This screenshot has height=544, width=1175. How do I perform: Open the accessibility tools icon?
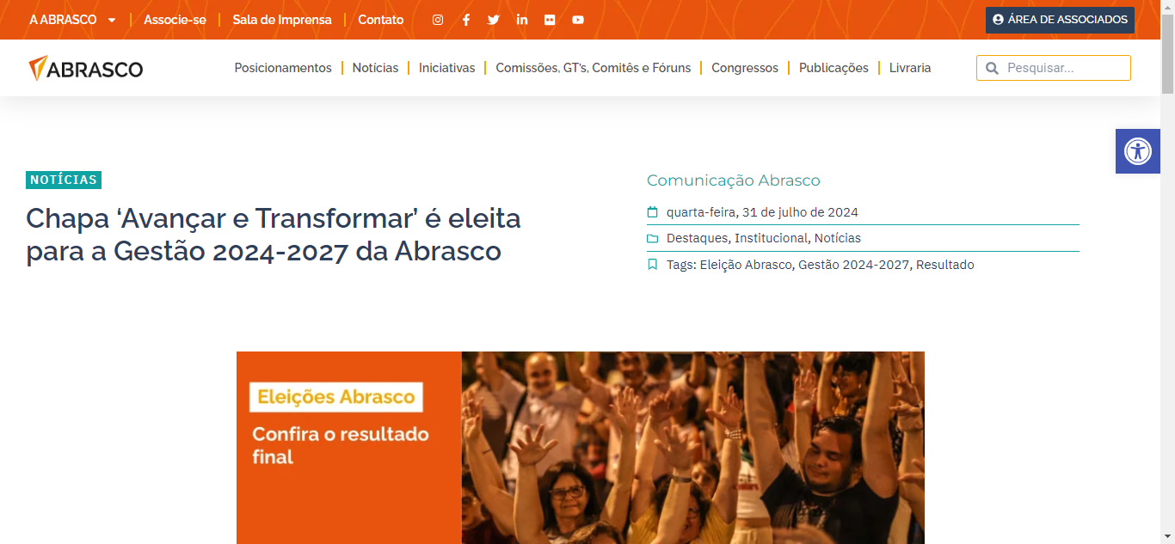pyautogui.click(x=1138, y=151)
